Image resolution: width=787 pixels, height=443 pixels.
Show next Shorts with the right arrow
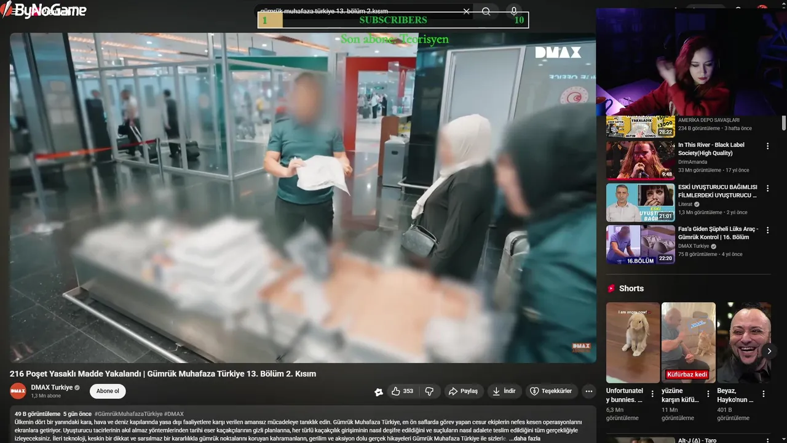769,351
